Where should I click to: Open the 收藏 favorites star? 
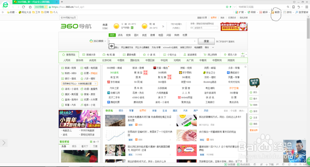(x=11, y=12)
